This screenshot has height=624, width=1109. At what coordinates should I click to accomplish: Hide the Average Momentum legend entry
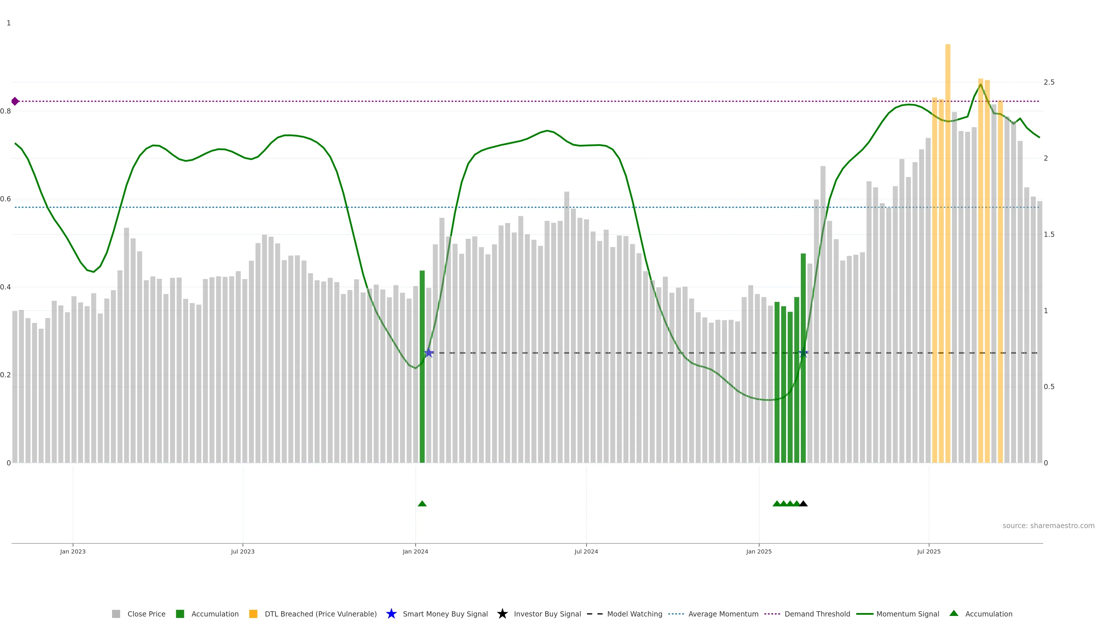723,614
